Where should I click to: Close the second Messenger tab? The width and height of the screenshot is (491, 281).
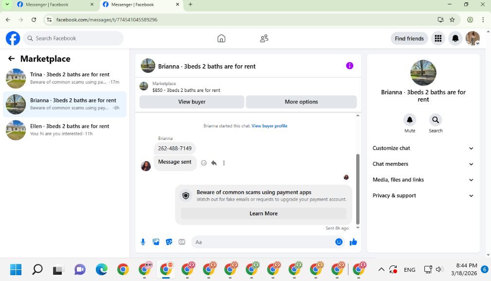[178, 4]
